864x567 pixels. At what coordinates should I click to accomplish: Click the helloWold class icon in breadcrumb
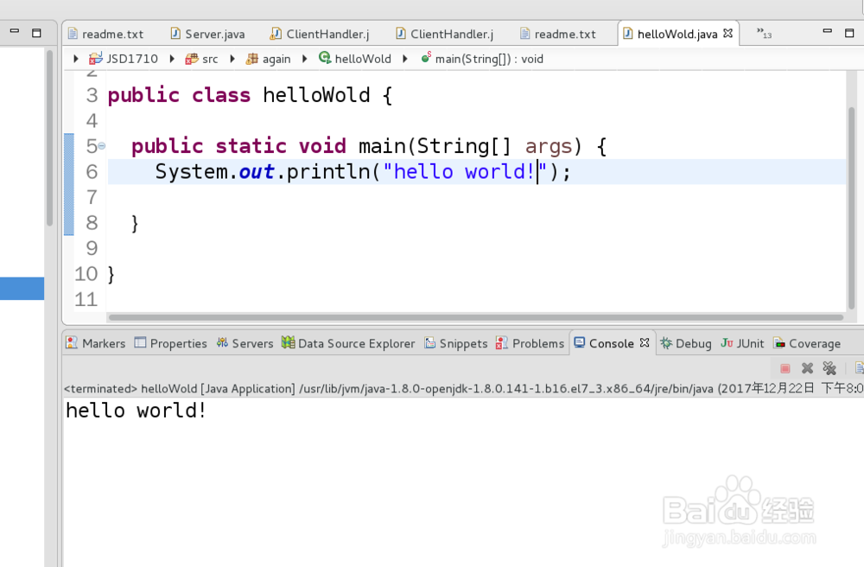tap(325, 58)
